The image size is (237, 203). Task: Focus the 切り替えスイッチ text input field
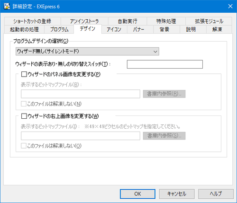165,64
